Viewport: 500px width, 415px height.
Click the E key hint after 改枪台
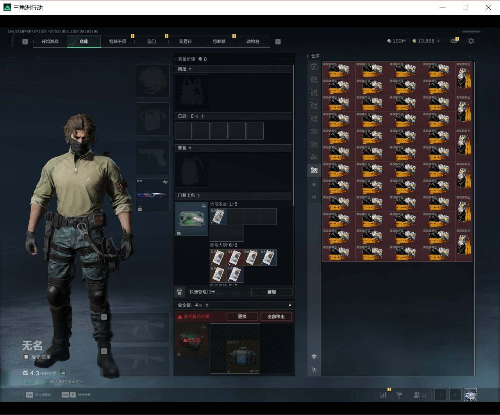point(278,42)
